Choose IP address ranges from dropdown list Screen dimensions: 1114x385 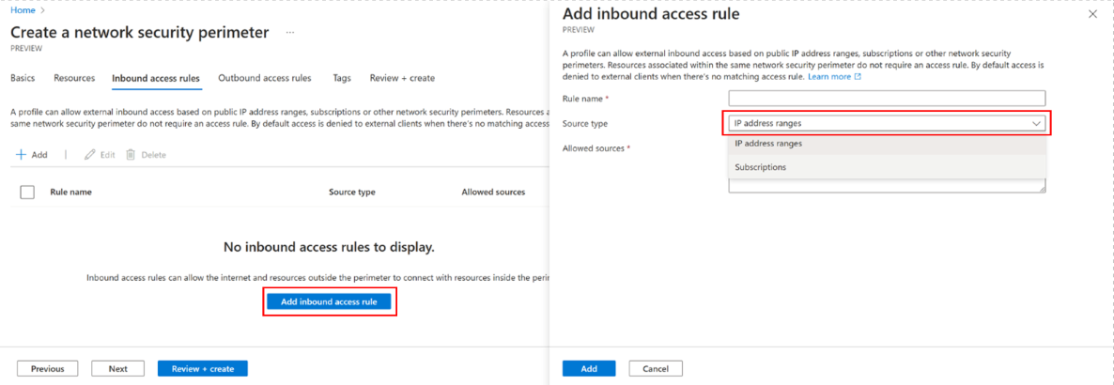click(x=887, y=144)
